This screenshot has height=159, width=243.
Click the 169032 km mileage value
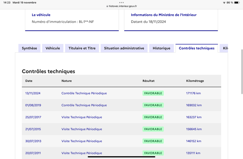pyautogui.click(x=194, y=105)
